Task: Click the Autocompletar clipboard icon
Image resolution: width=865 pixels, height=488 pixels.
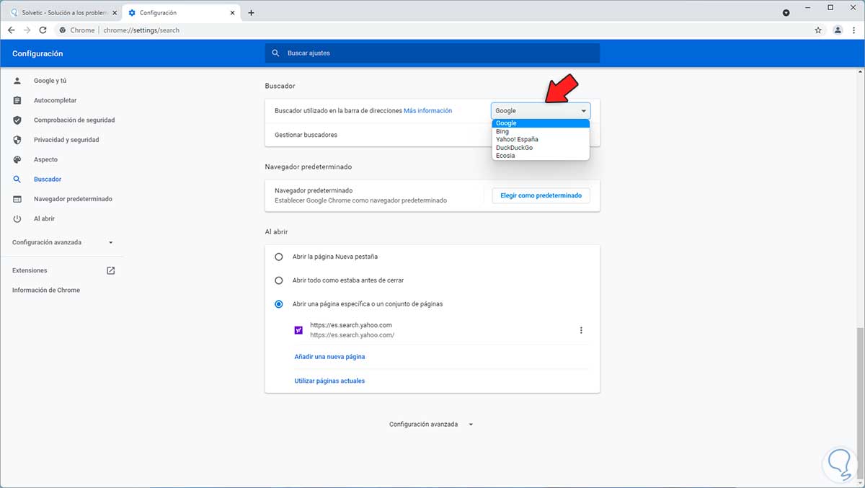Action: pos(17,100)
